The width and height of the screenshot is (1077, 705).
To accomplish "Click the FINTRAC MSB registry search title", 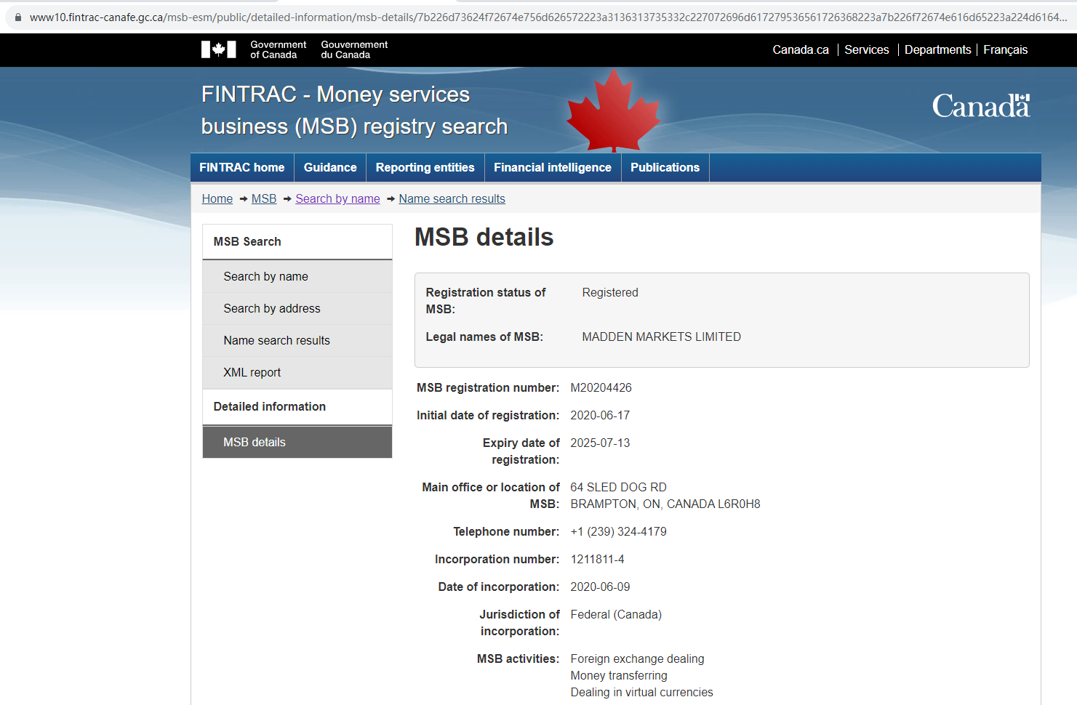I will pyautogui.click(x=354, y=110).
